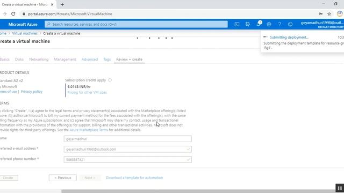Click the PRODUCT DETAILS heading
The width and height of the screenshot is (344, 193).
(x=15, y=72)
